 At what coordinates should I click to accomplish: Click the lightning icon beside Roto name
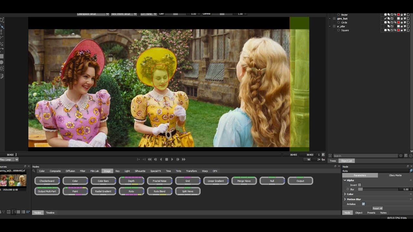(x=411, y=171)
